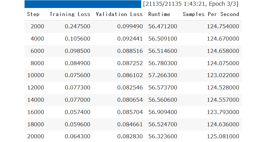Select validation loss value '0.085704'
271x142 pixels.
tap(130, 112)
